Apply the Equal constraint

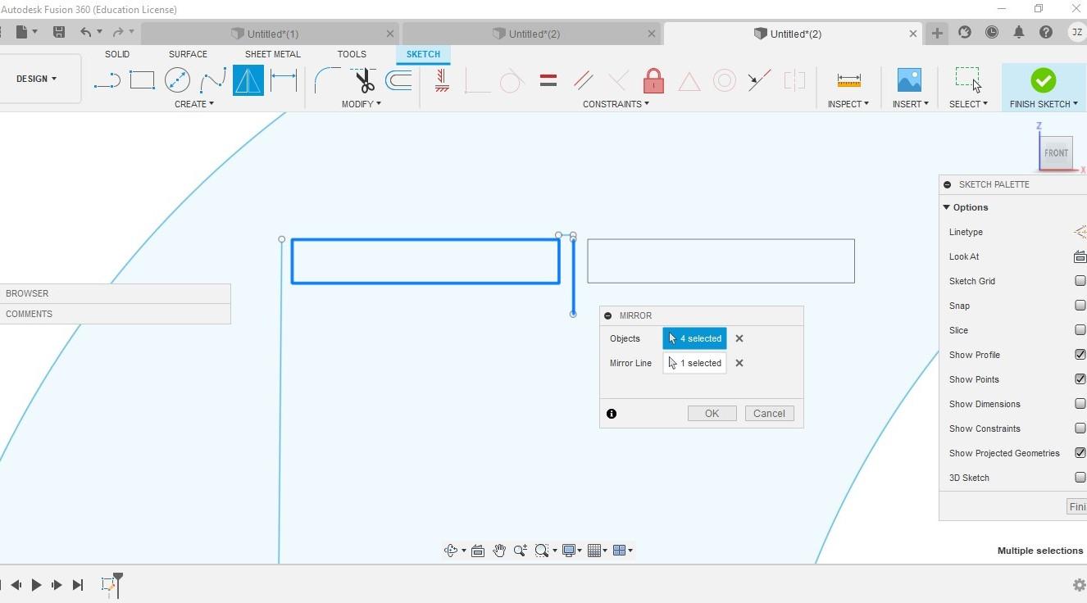click(548, 80)
